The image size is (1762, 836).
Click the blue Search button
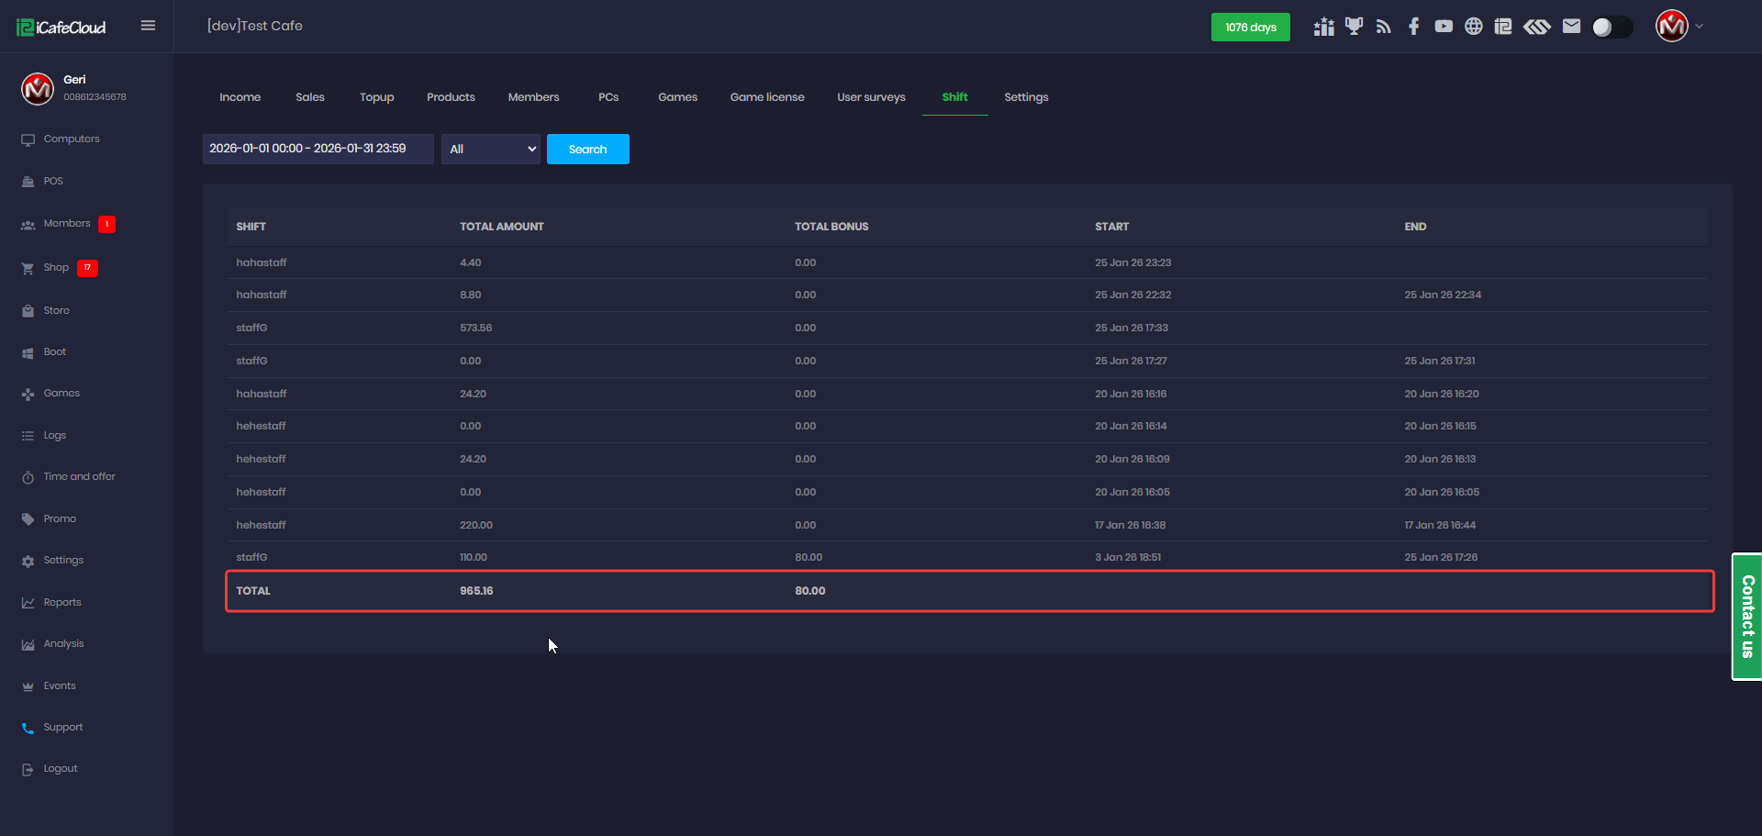(x=587, y=150)
